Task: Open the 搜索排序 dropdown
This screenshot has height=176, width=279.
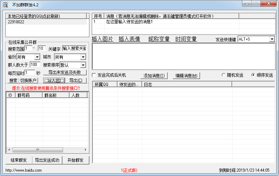Action: 83,65
